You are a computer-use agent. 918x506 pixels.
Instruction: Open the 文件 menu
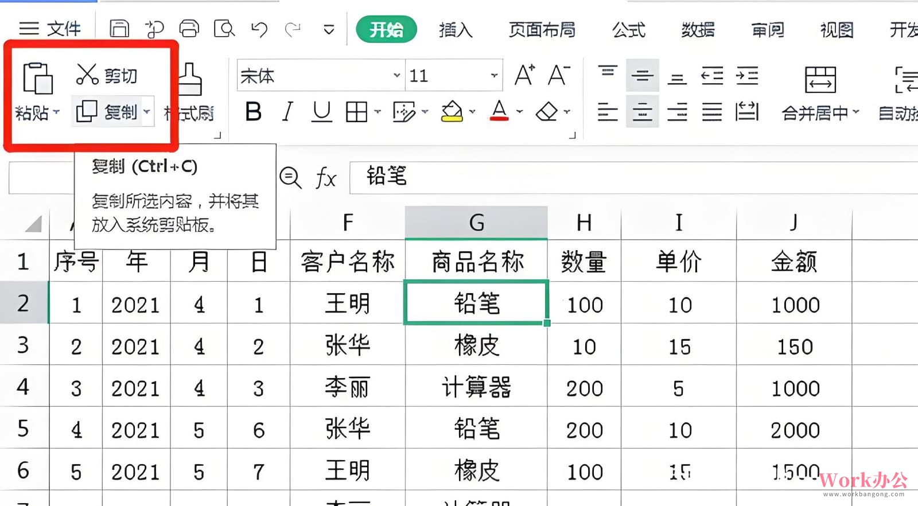point(50,29)
